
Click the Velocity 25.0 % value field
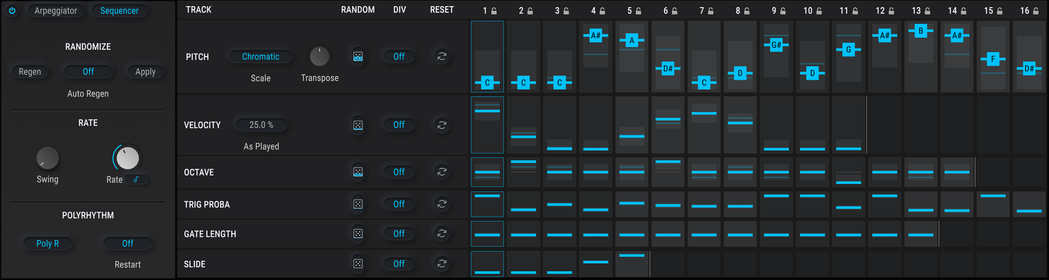pos(261,125)
